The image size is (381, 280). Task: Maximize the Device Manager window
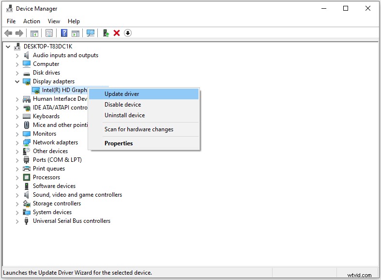(346, 9)
